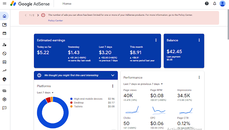229x130 pixels.
Task: Click the Page views 40K value
Action: pos(128,96)
